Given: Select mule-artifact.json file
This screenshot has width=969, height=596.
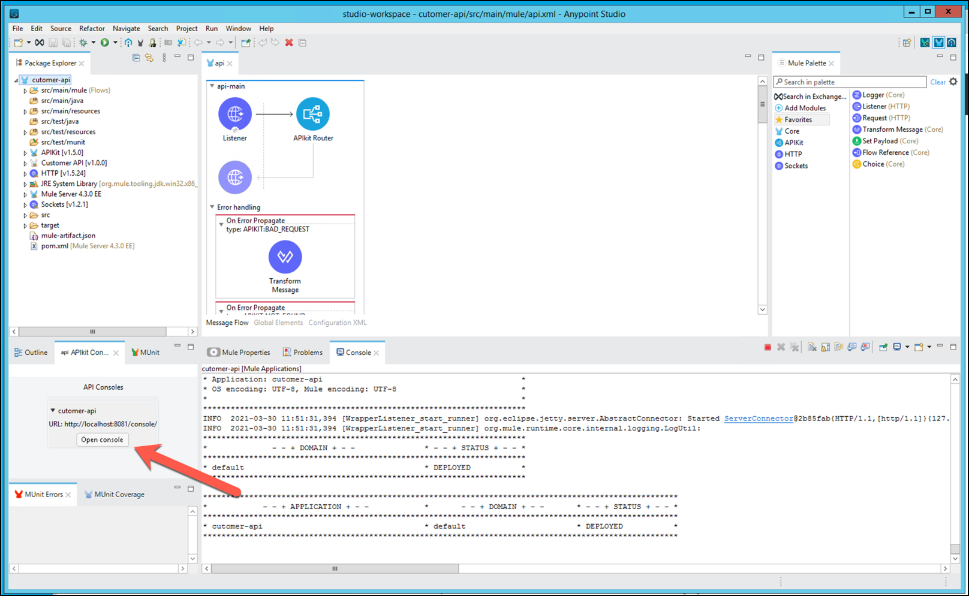Looking at the screenshot, I should 63,236.
